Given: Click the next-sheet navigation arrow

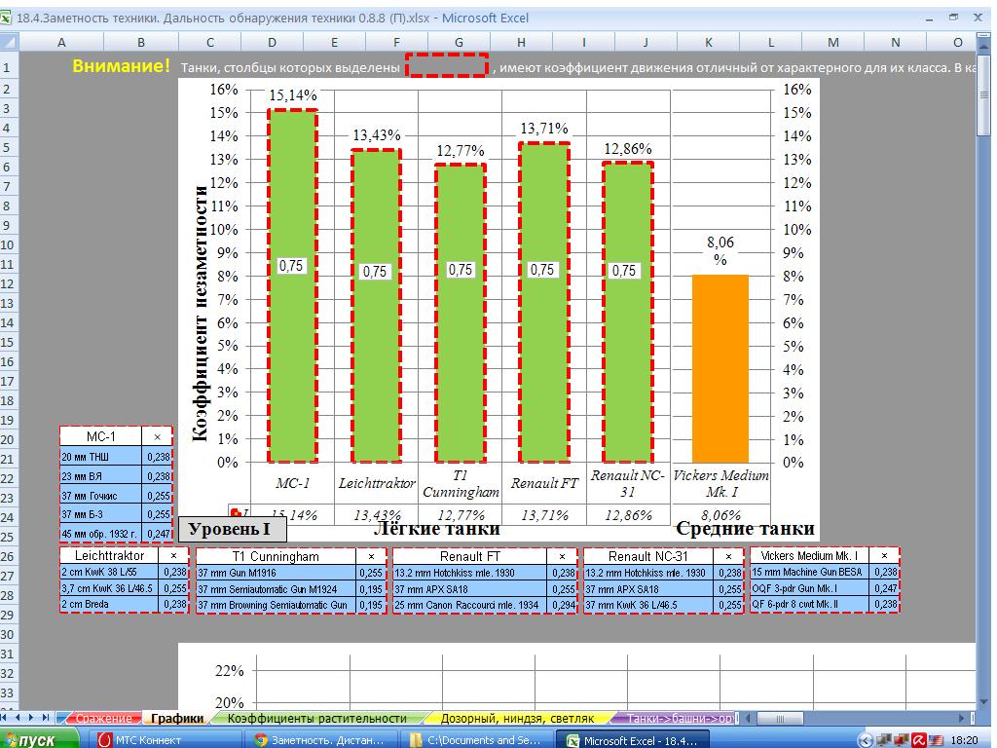Looking at the screenshot, I should (x=32, y=718).
